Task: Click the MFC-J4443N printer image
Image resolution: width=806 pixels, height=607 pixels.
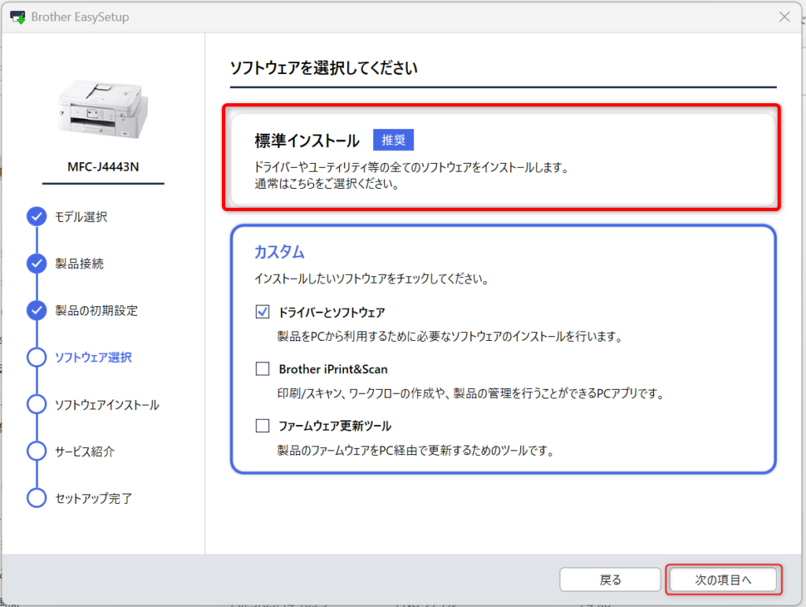Action: (x=103, y=109)
